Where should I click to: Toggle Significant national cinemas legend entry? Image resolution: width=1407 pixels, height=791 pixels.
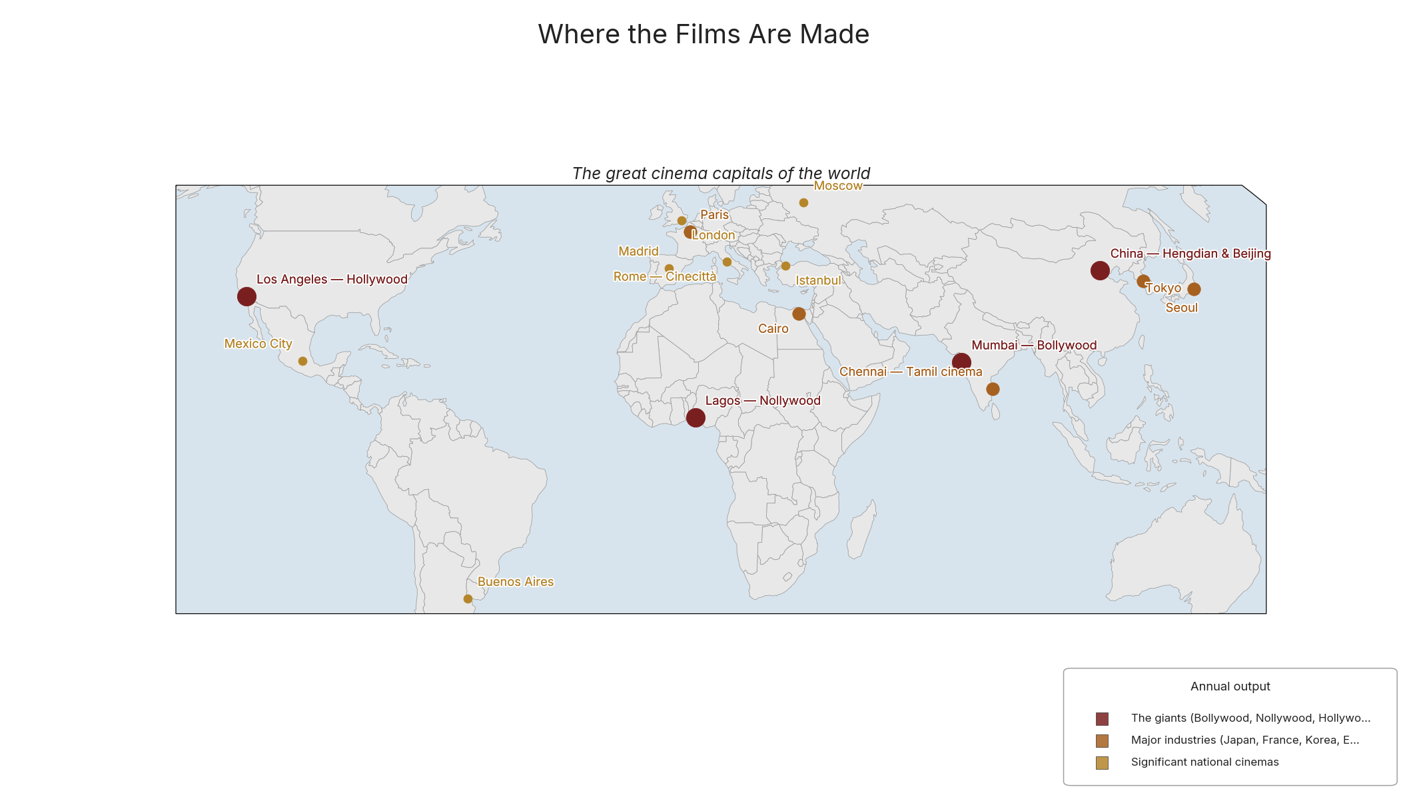click(x=1187, y=762)
